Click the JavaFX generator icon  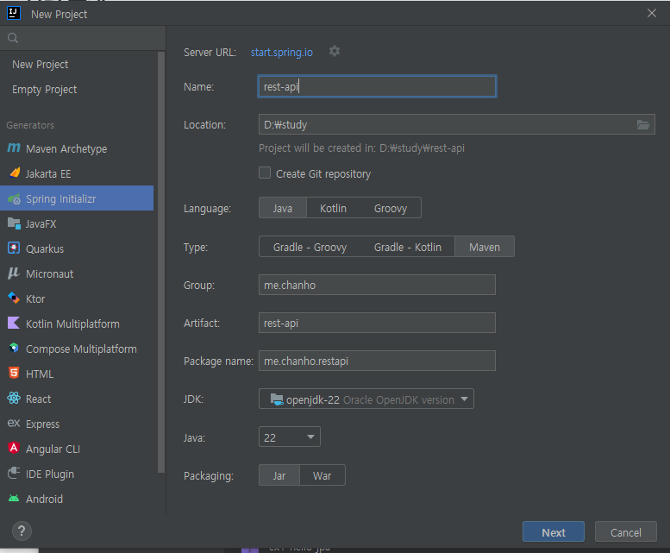[14, 223]
